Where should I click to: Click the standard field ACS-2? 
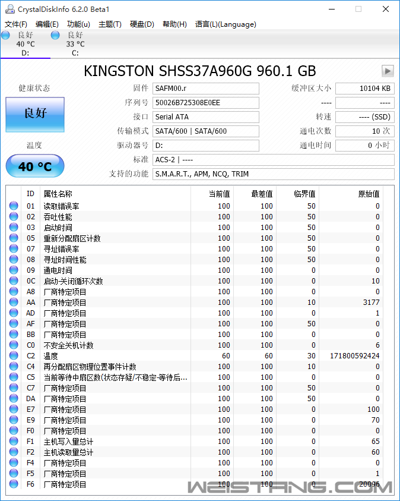click(274, 160)
